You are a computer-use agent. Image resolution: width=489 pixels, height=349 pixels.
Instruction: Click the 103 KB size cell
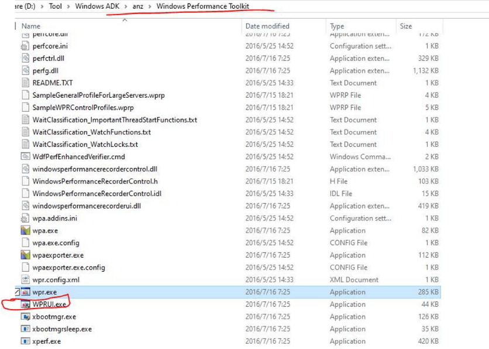point(428,182)
